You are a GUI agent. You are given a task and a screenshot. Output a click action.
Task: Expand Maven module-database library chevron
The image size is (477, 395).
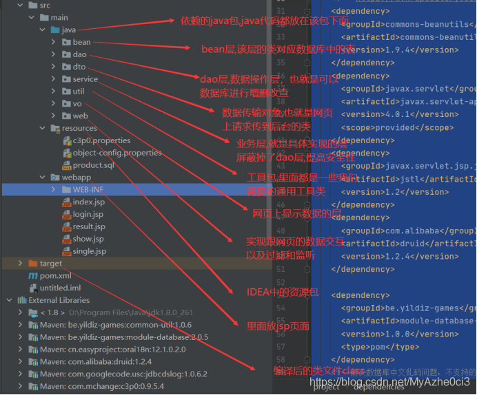[20, 337]
